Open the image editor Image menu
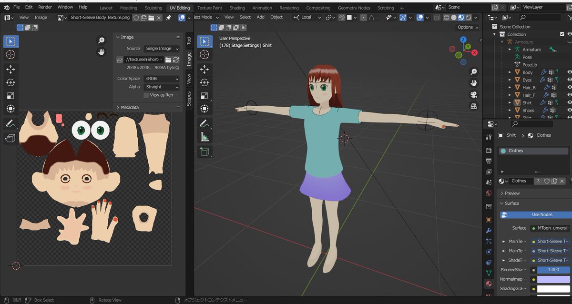The height and width of the screenshot is (304, 572). 41,18
